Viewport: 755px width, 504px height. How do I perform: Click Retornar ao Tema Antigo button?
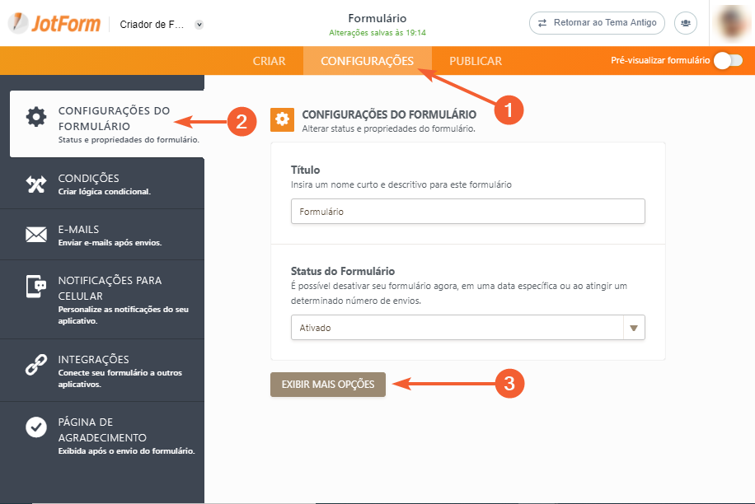click(597, 23)
